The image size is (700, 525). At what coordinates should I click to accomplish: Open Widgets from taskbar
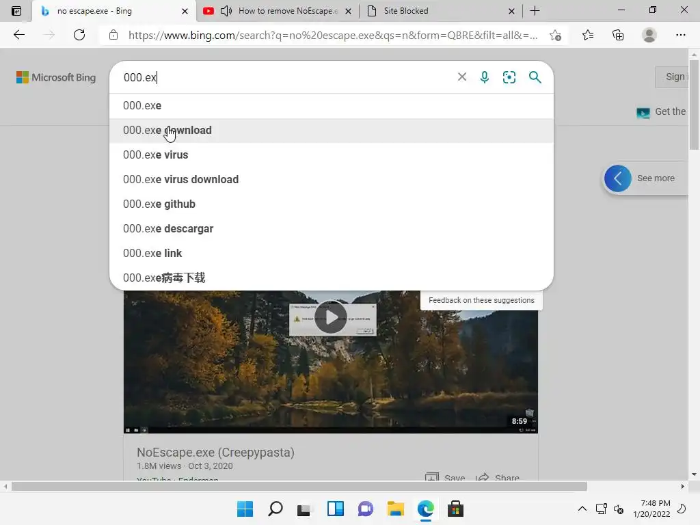(335, 509)
